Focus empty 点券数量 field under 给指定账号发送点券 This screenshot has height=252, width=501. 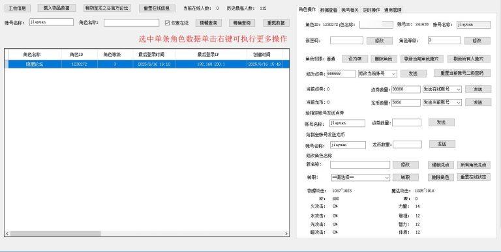click(x=407, y=122)
